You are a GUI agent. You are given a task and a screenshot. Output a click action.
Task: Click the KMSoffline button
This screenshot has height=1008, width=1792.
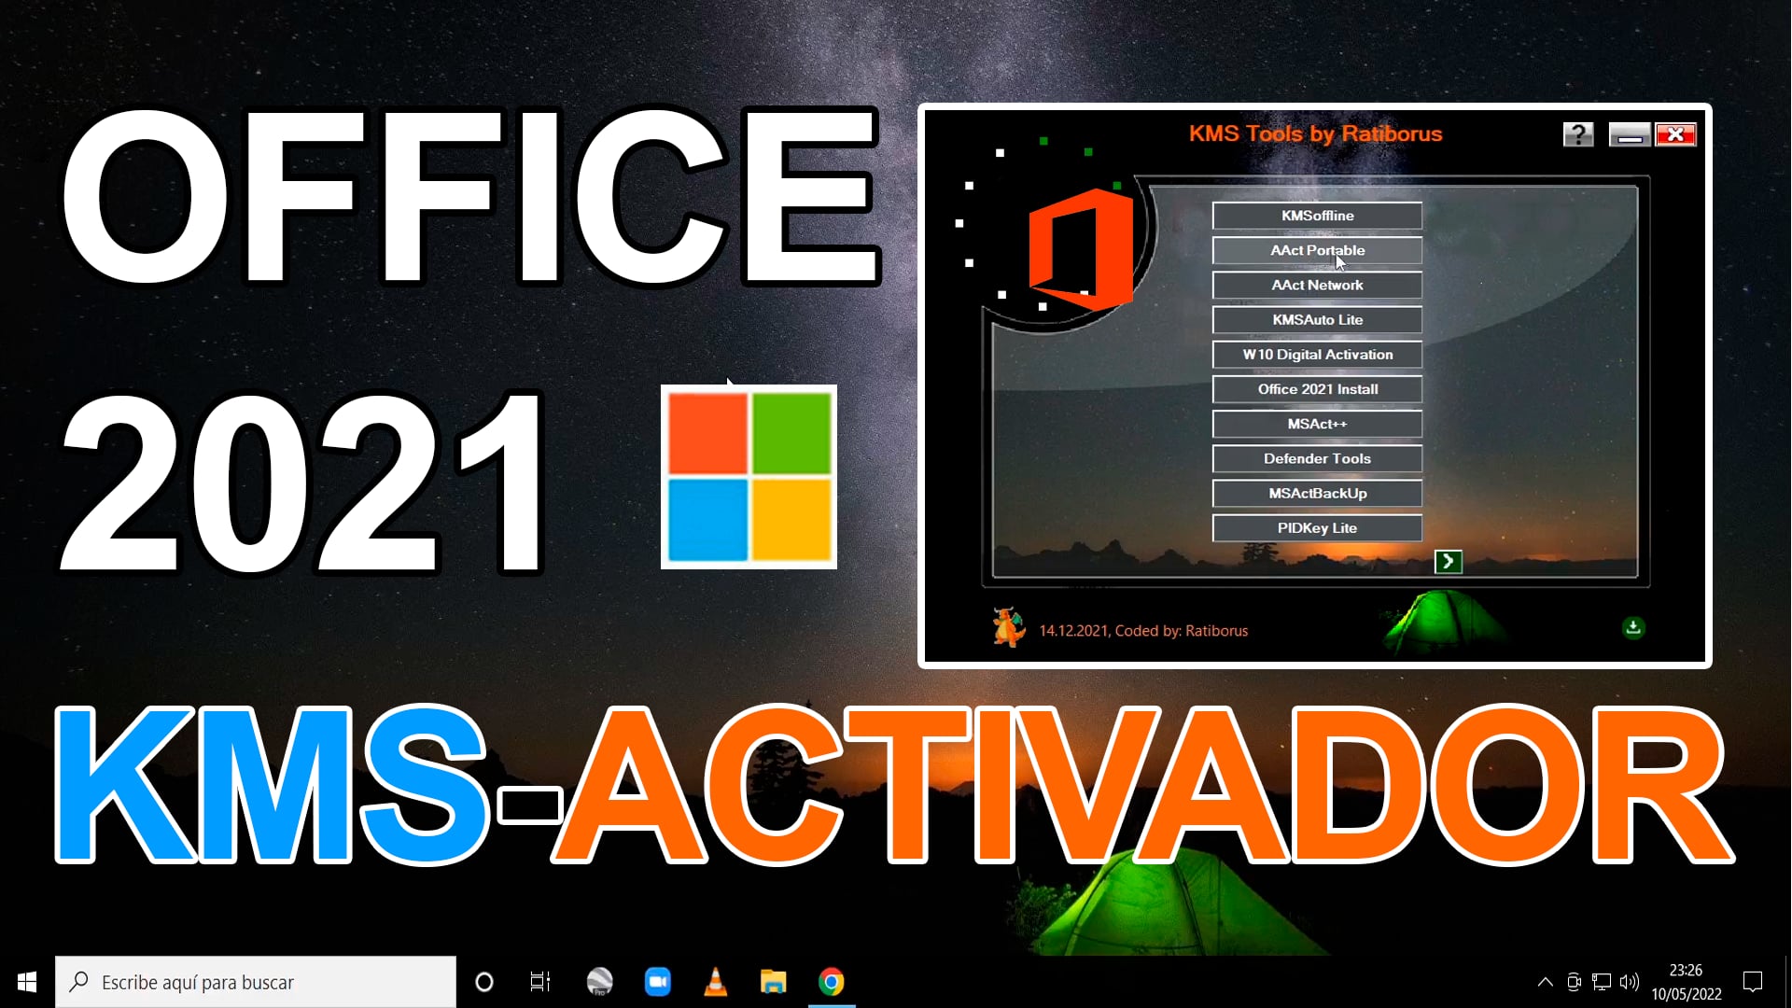1317,216
